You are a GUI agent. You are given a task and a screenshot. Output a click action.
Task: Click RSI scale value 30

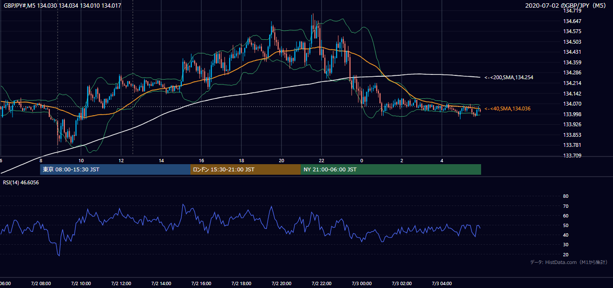tap(566, 244)
